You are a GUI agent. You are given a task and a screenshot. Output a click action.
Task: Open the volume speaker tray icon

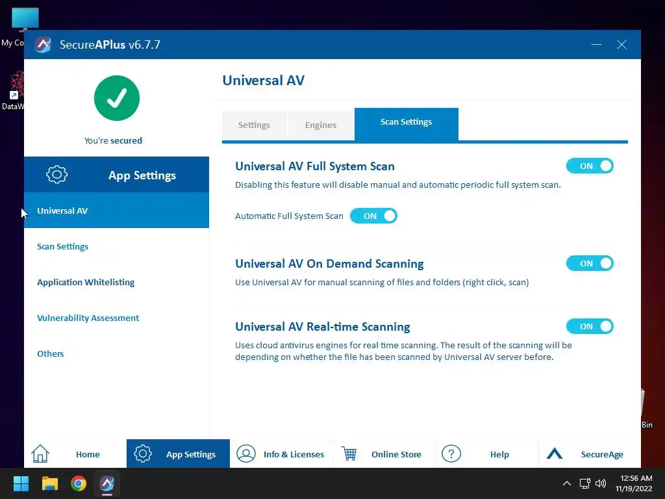pos(601,483)
